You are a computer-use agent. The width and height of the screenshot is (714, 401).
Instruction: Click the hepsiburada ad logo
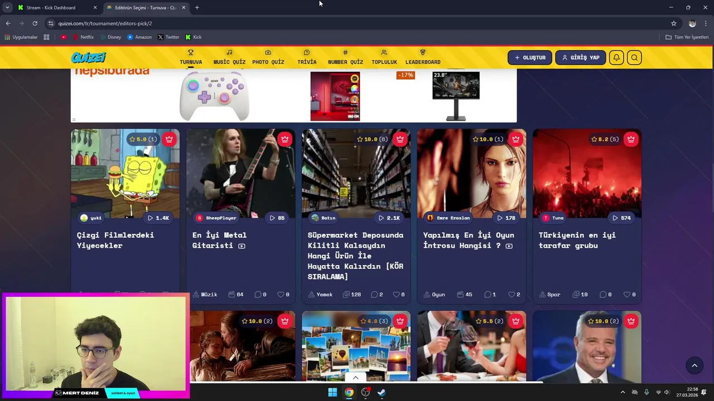[x=112, y=71]
